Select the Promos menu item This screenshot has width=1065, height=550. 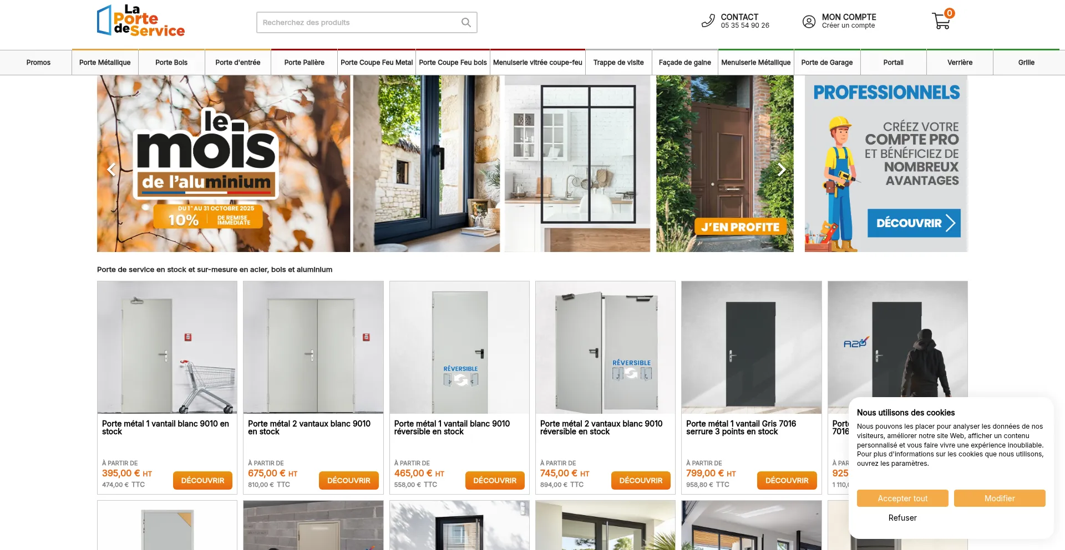[38, 63]
